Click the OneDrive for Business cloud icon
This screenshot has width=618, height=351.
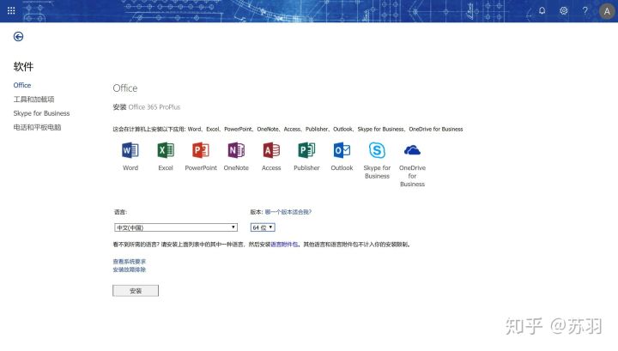[x=412, y=150]
